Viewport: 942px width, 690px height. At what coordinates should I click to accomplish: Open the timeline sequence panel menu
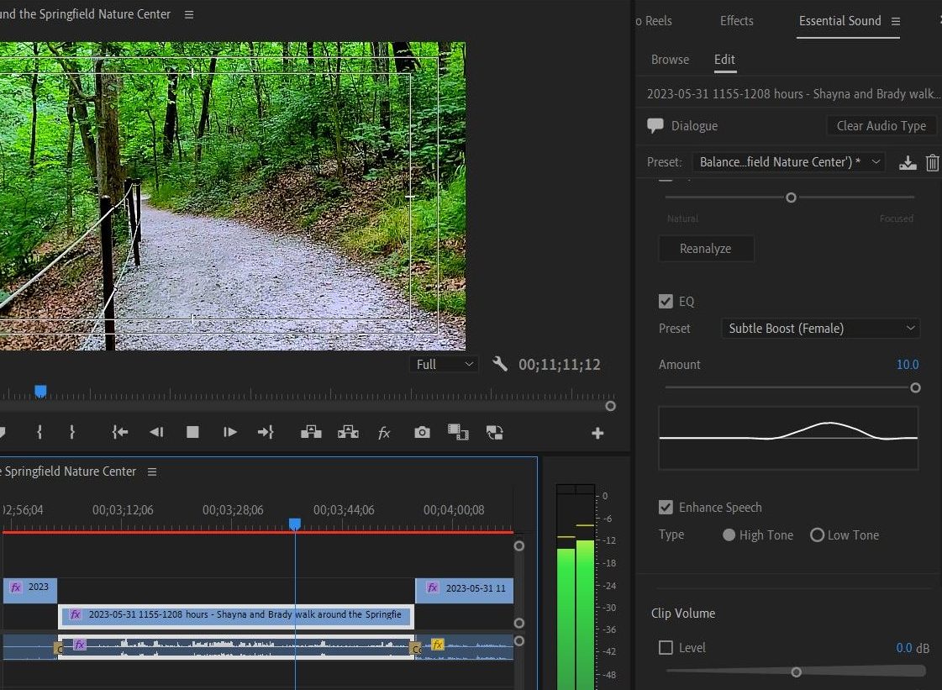coord(152,471)
